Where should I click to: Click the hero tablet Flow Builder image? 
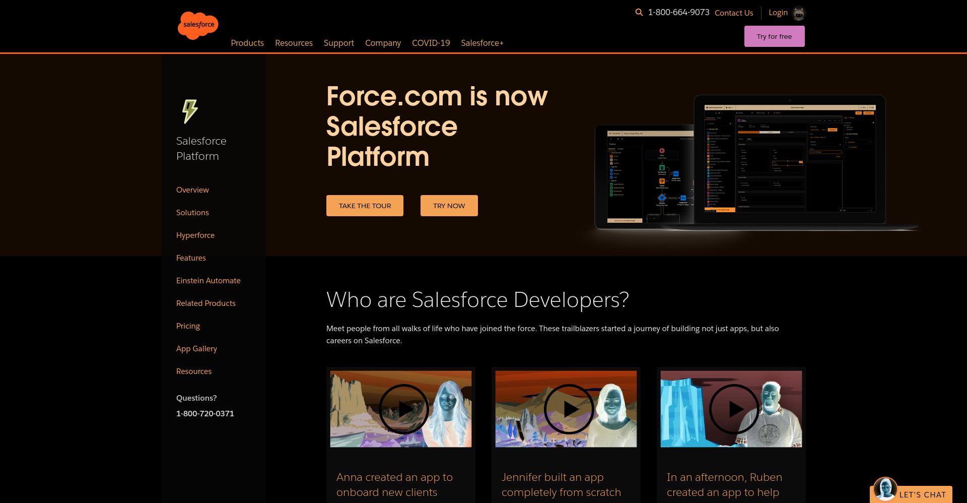[x=644, y=176]
